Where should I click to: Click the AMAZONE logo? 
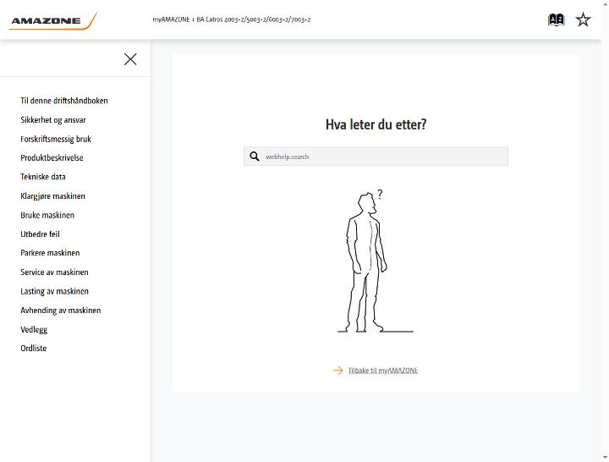click(53, 21)
